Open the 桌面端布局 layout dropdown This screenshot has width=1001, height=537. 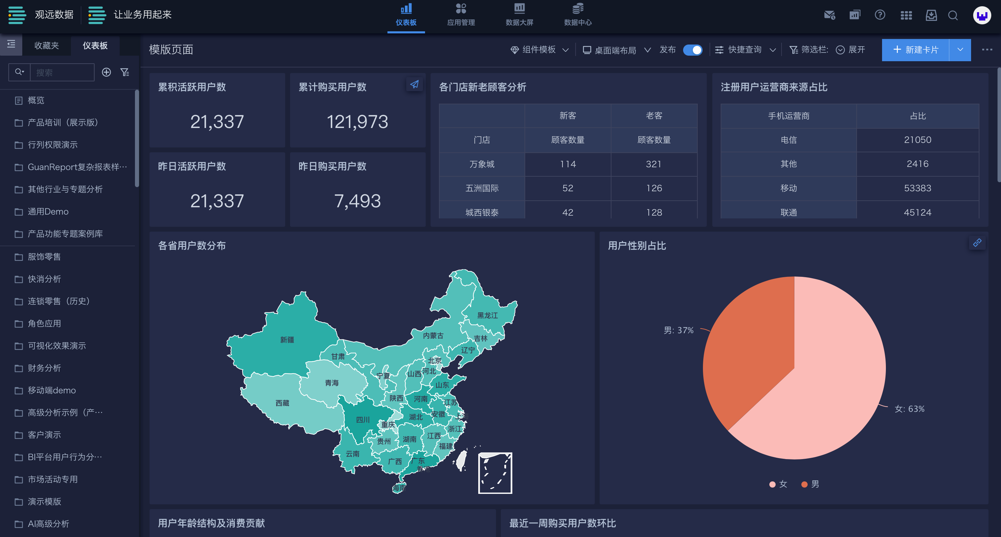(616, 50)
